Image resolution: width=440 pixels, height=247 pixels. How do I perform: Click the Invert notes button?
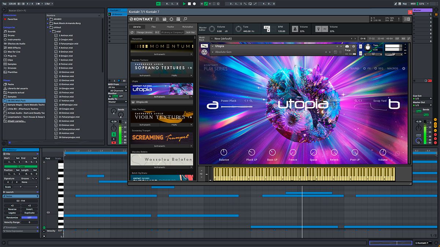click(x=29, y=209)
